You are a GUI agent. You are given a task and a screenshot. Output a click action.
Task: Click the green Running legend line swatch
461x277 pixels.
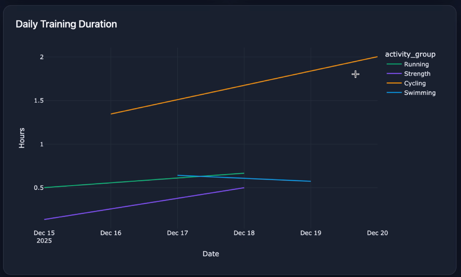[394, 65]
